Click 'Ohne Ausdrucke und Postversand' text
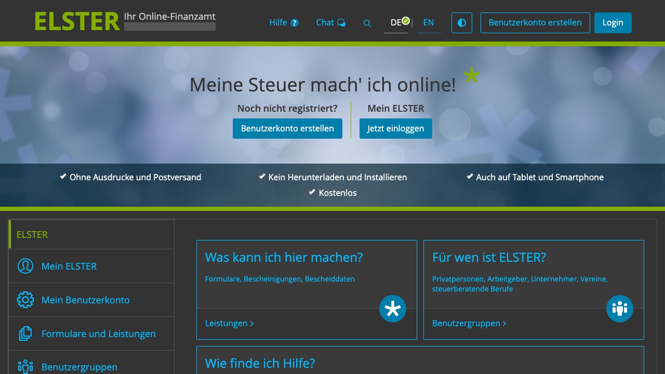 pos(135,177)
